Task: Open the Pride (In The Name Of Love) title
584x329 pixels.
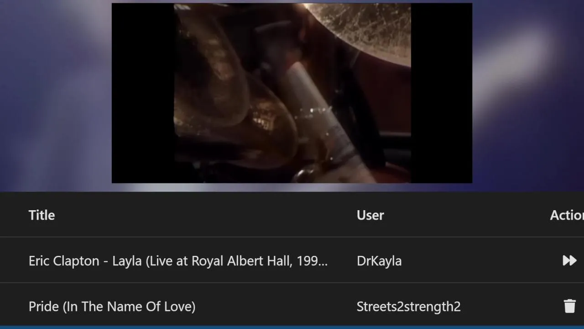Action: tap(112, 307)
